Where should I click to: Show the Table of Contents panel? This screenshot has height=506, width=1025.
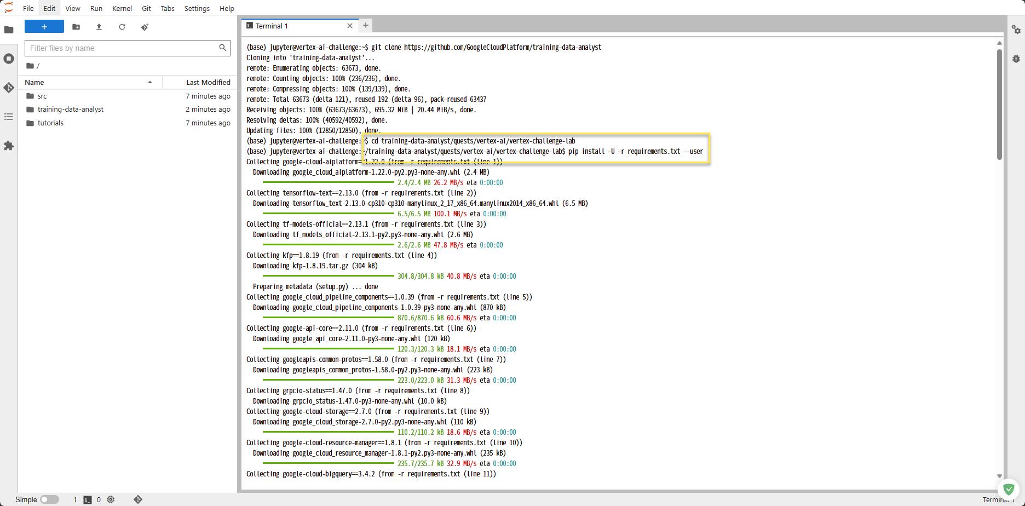[9, 117]
